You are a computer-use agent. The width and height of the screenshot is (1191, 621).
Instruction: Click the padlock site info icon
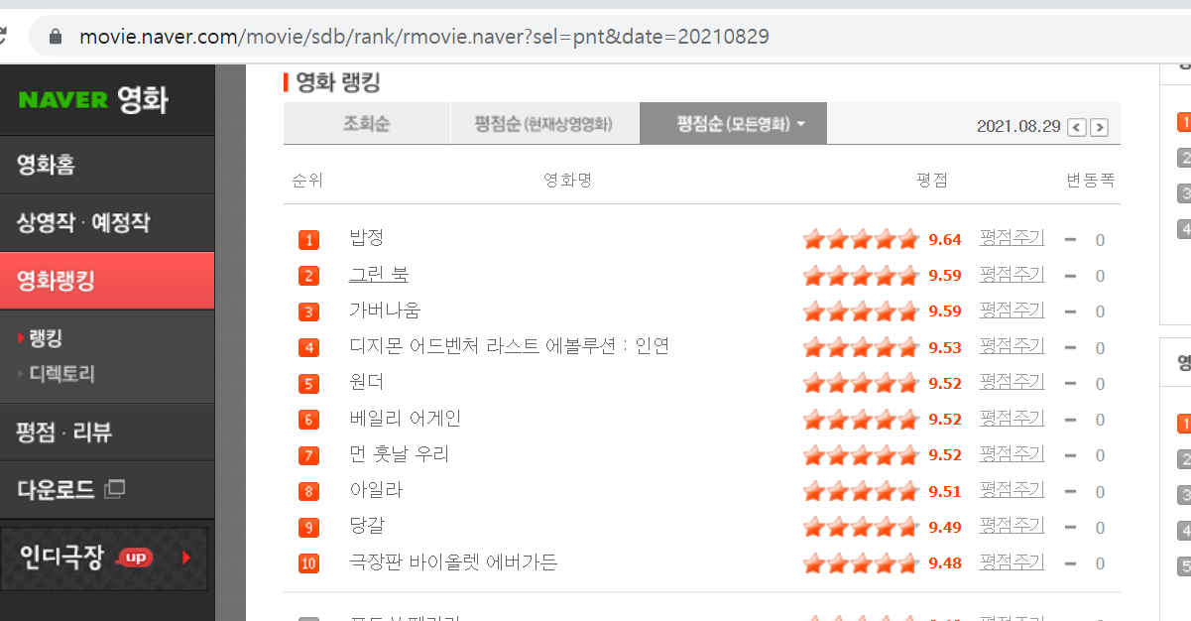click(56, 37)
